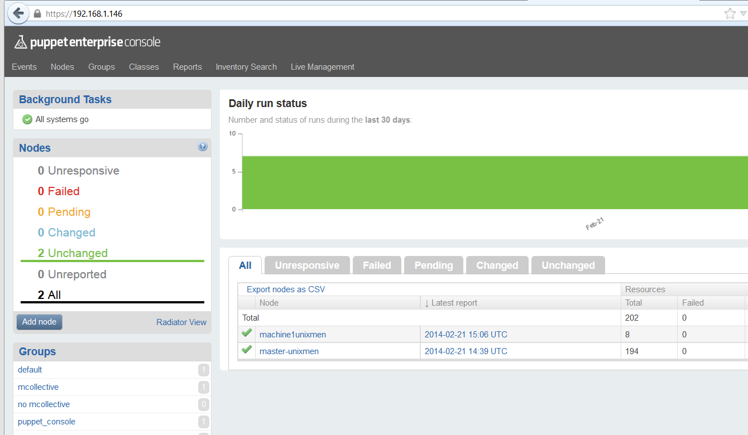Open the Classes page
748x435 pixels.
[x=144, y=67]
